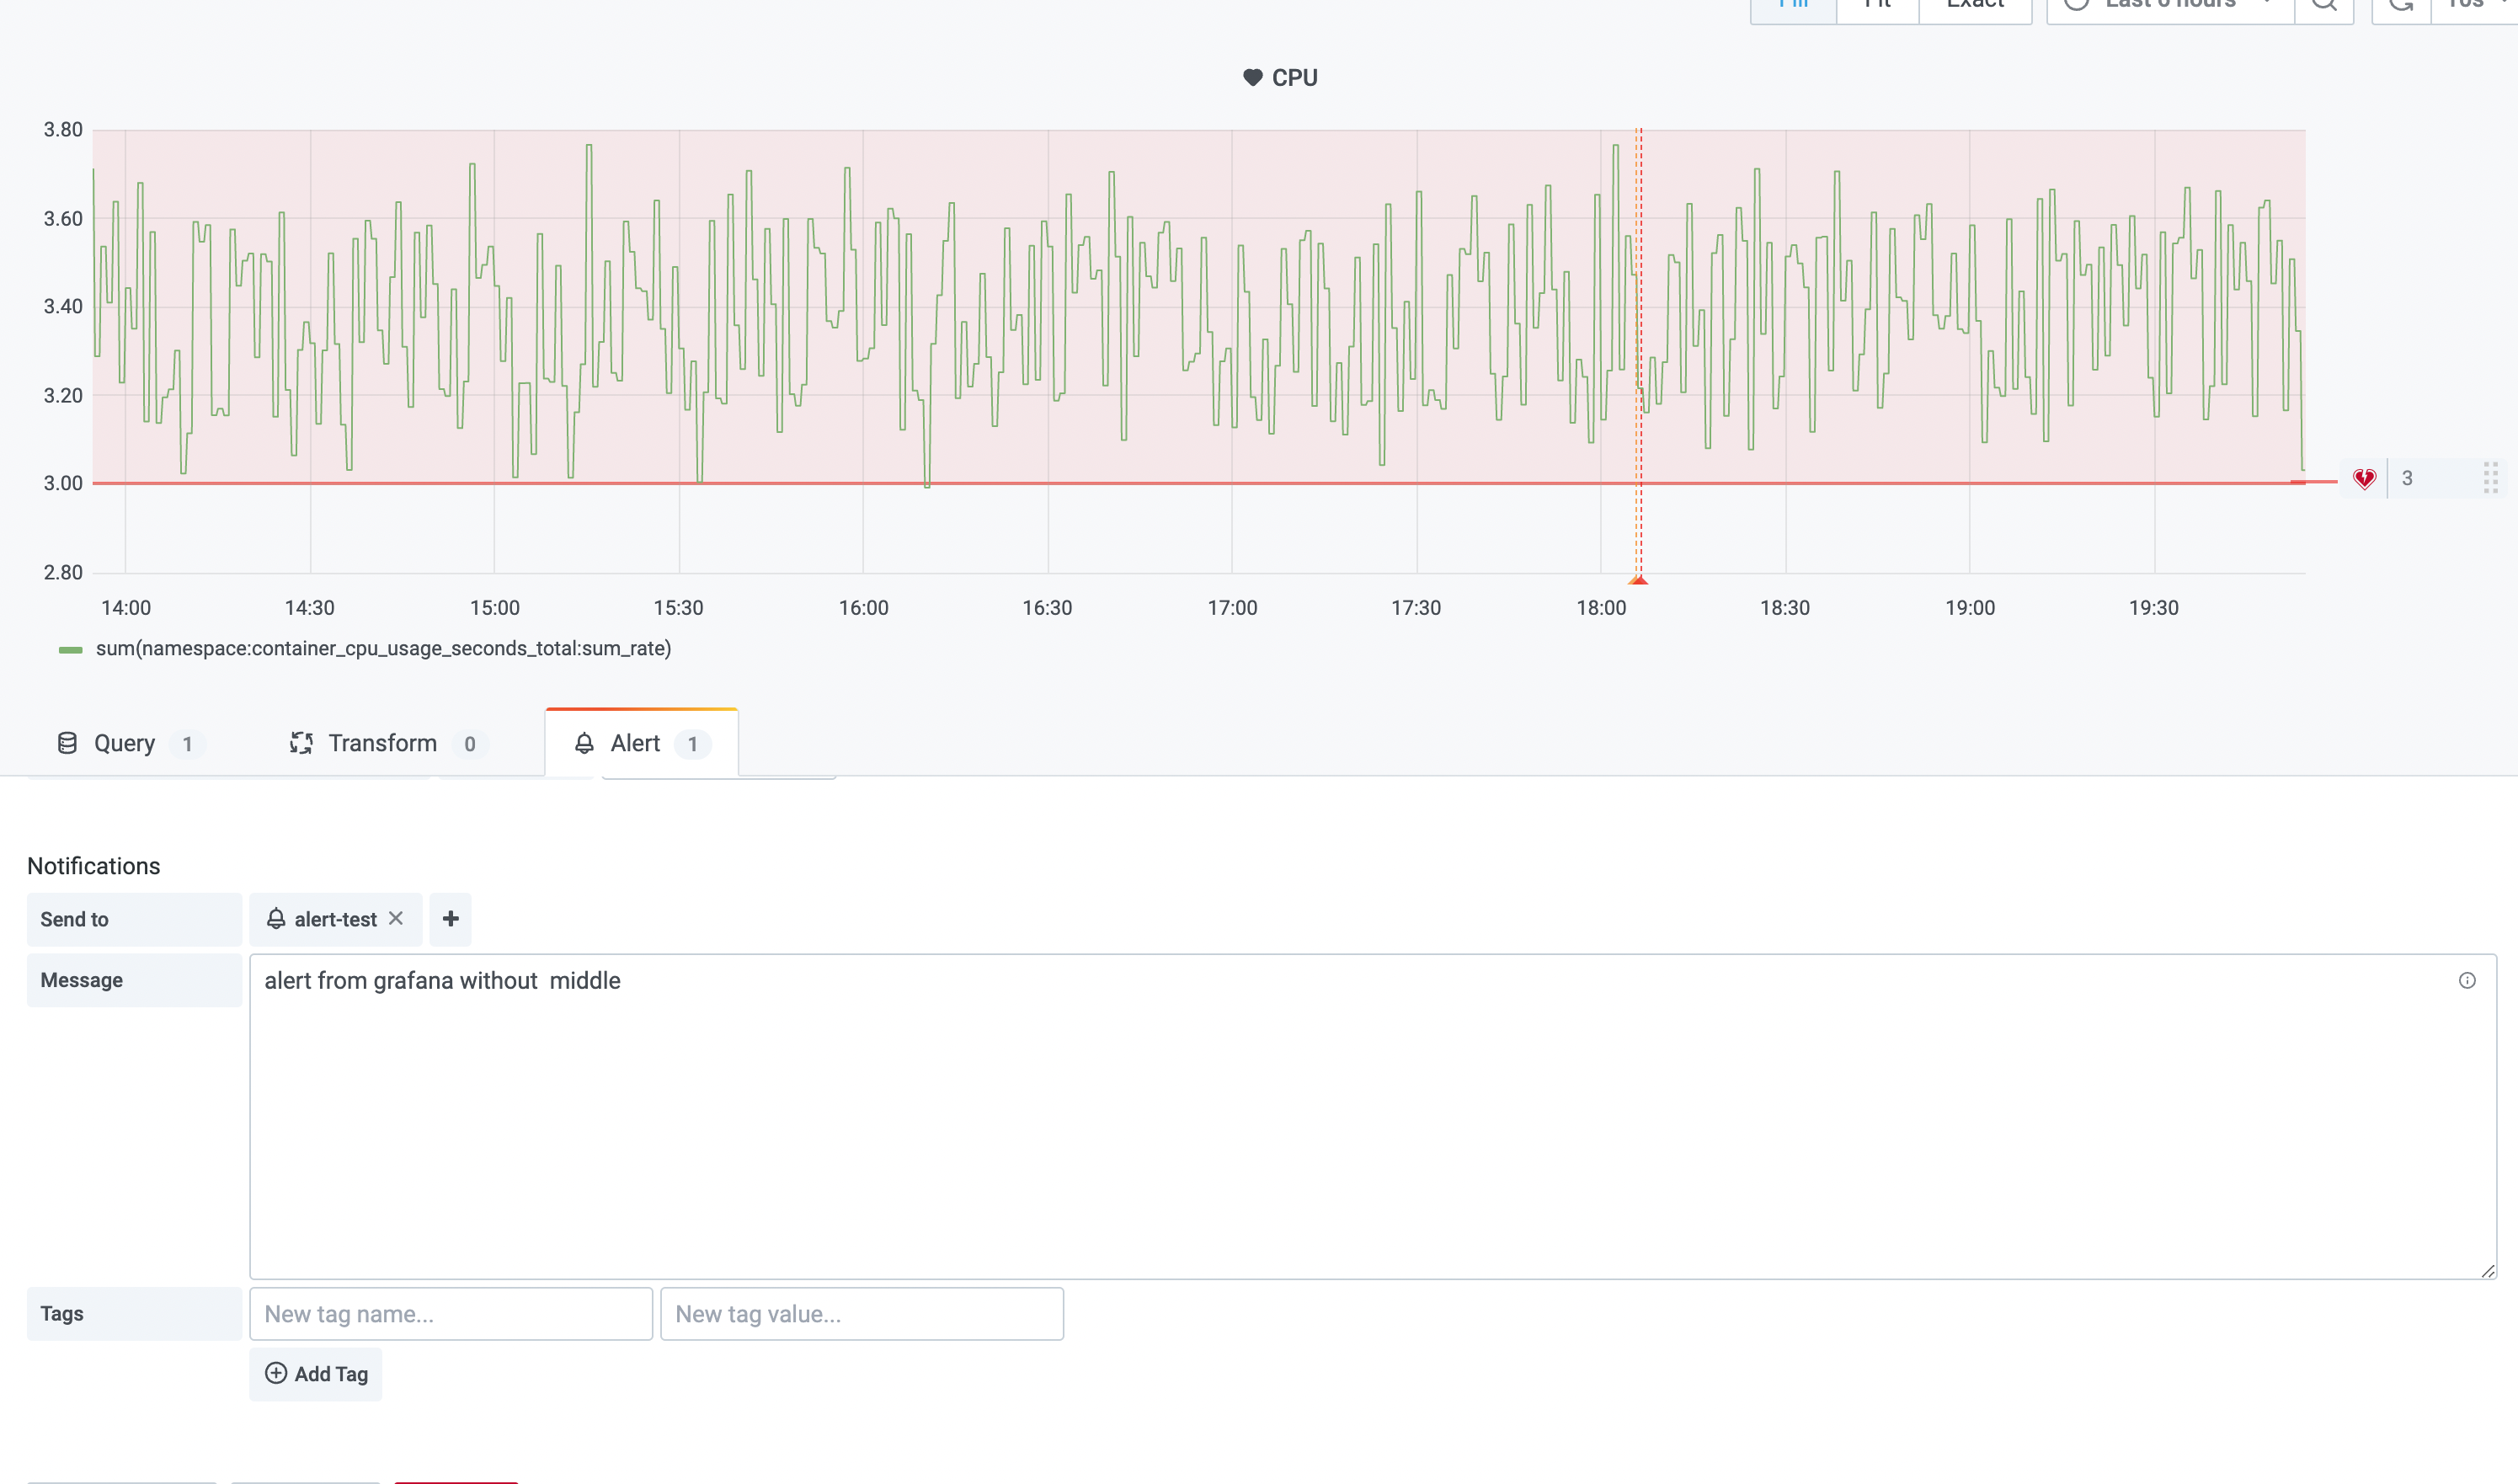Click the Transform count badge 0

point(470,744)
